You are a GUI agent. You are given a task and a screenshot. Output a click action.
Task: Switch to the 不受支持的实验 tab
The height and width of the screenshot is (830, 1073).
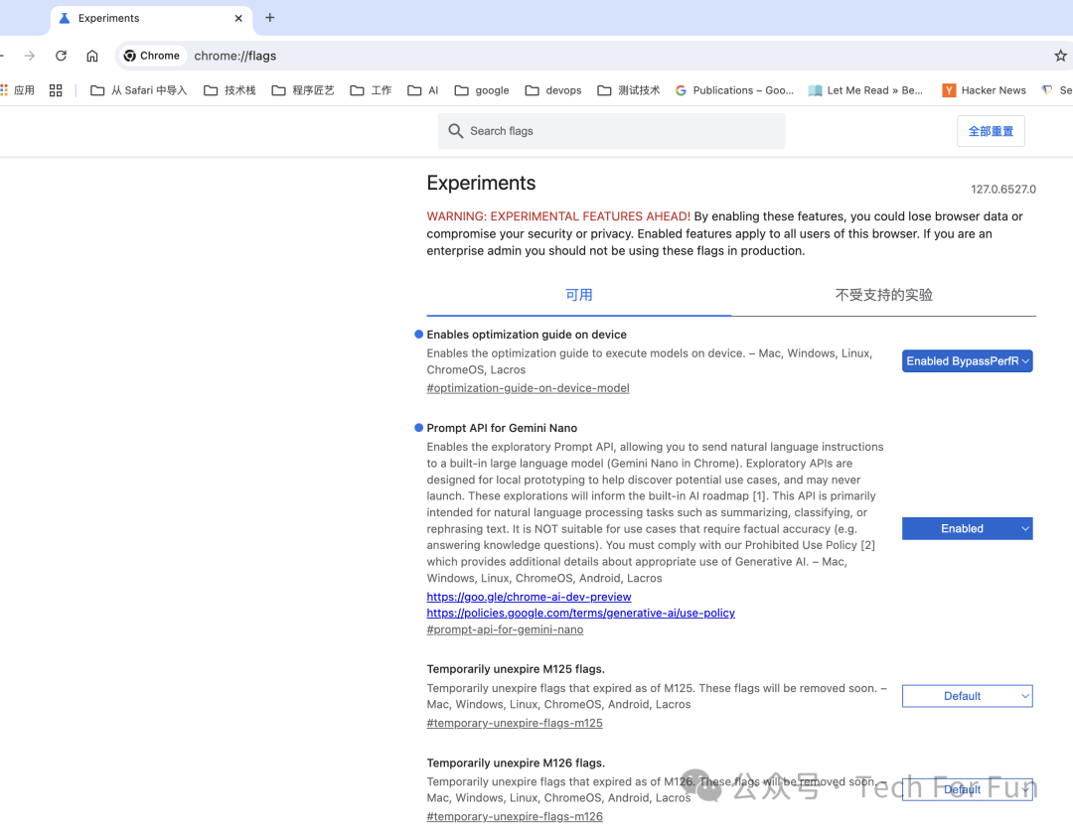point(883,295)
